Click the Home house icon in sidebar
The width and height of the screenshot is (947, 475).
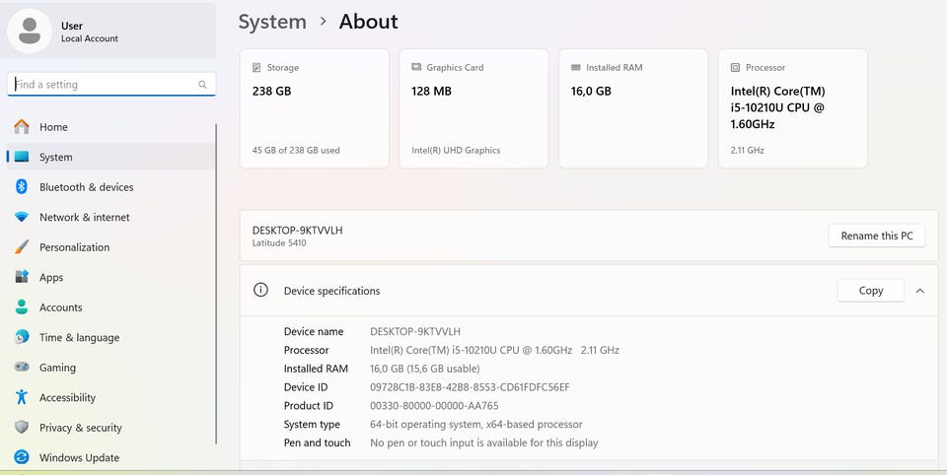point(22,127)
